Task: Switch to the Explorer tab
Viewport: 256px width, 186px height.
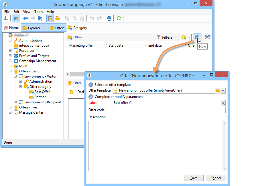Action: point(34,28)
